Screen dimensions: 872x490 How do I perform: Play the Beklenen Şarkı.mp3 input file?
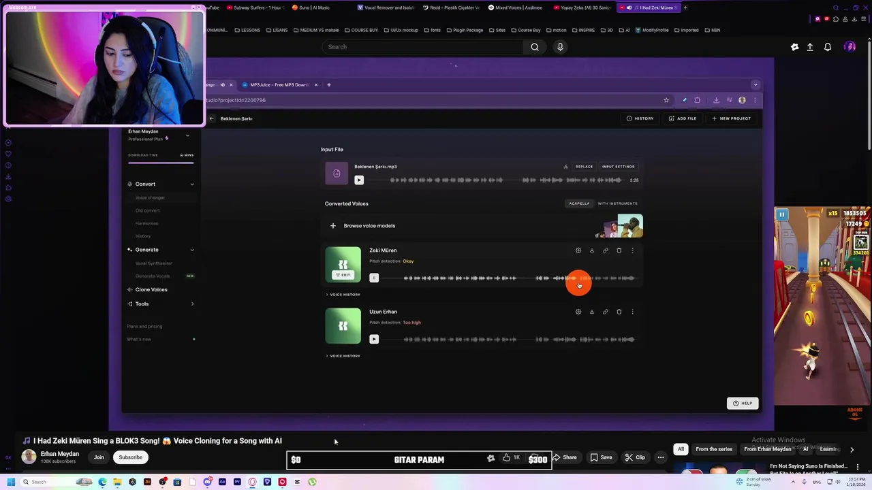359,180
